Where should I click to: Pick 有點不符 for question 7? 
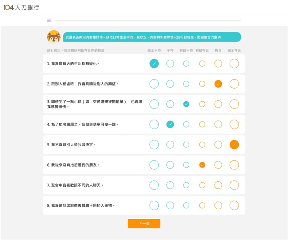point(186,185)
